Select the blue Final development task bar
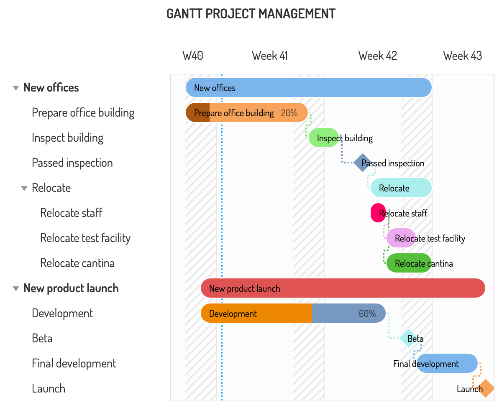Screen dimensions: 502x413 (446, 363)
